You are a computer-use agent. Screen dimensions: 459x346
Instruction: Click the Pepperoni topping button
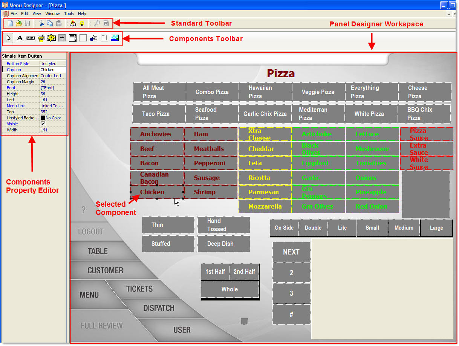click(x=210, y=163)
